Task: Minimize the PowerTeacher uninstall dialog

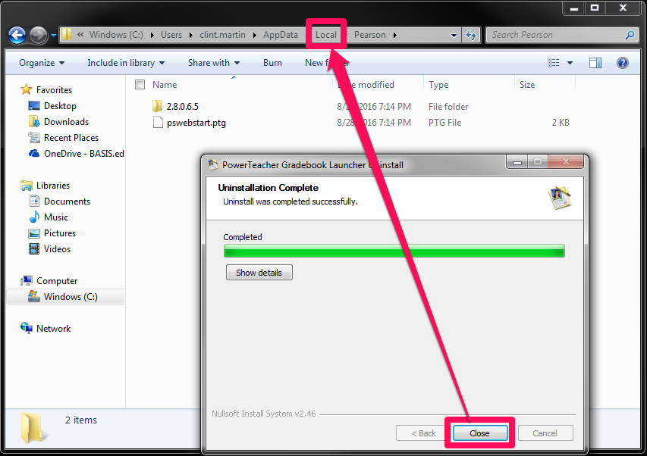Action: coord(517,162)
